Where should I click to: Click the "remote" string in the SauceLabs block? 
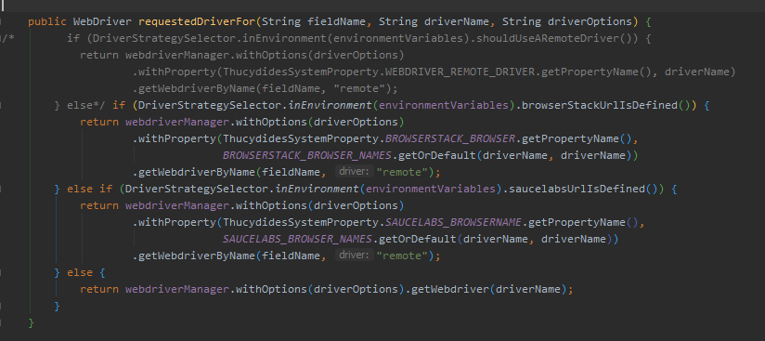pos(402,256)
